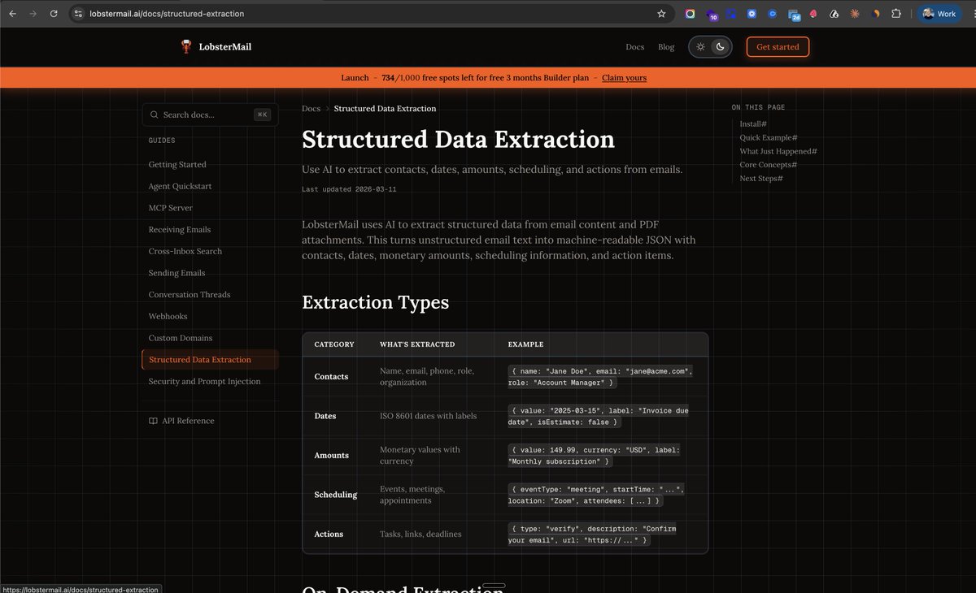Open Security and Prompt Injection guide
Viewport: 976px width, 593px height.
(204, 382)
